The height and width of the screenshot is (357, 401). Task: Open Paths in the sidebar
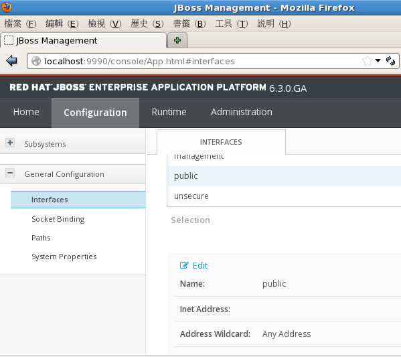click(x=41, y=238)
